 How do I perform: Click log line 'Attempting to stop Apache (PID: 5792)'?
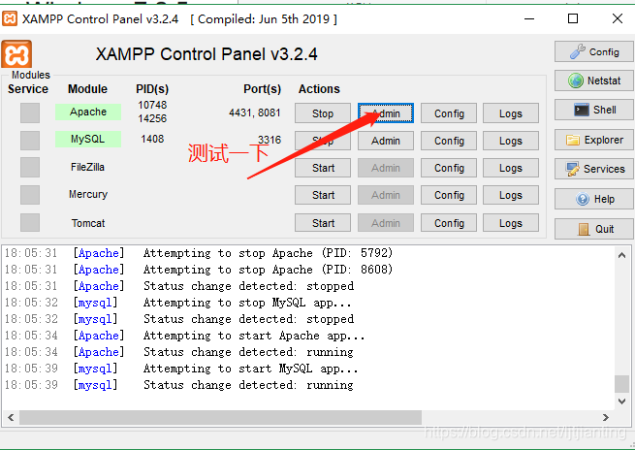(x=268, y=253)
